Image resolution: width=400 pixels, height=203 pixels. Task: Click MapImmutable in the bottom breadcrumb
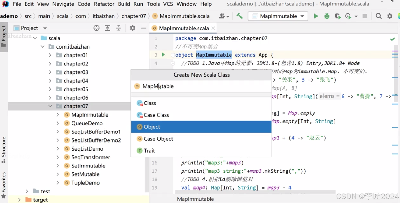[x=195, y=199]
